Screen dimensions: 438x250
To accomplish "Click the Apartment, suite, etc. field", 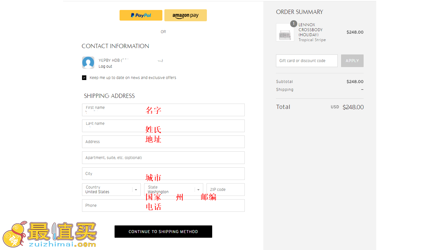I will [x=163, y=158].
